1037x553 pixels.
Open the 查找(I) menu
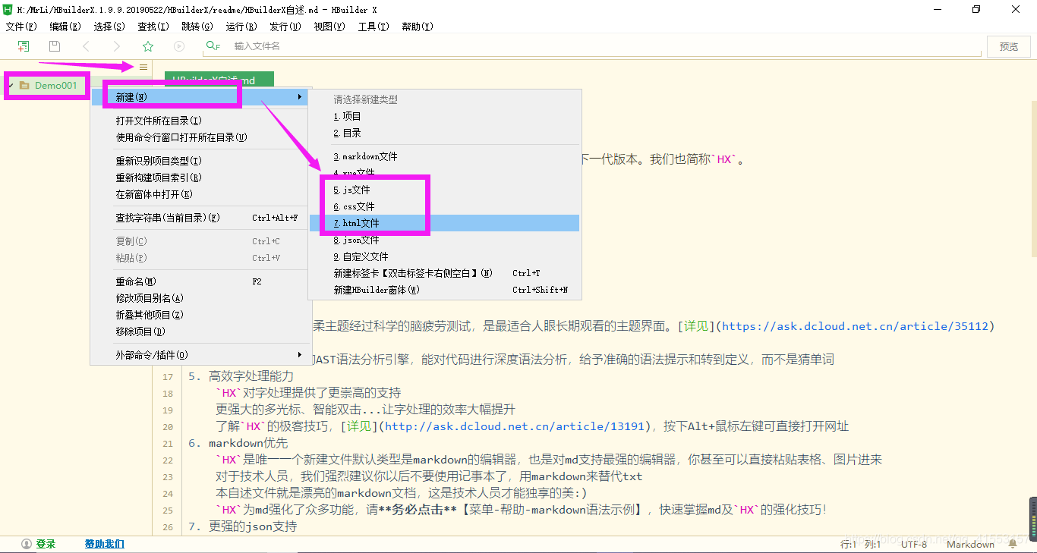pos(153,27)
